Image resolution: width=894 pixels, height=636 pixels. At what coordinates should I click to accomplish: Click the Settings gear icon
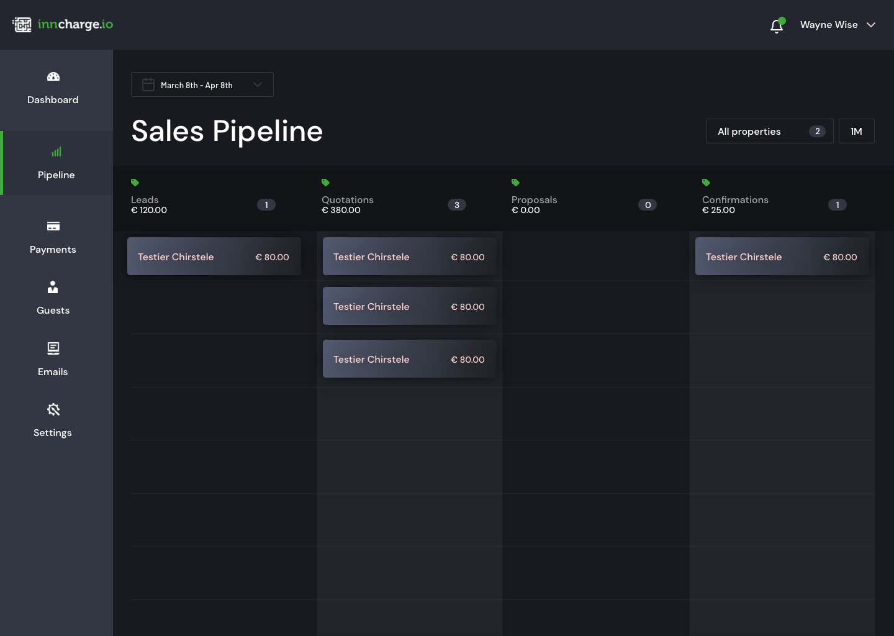(x=53, y=409)
